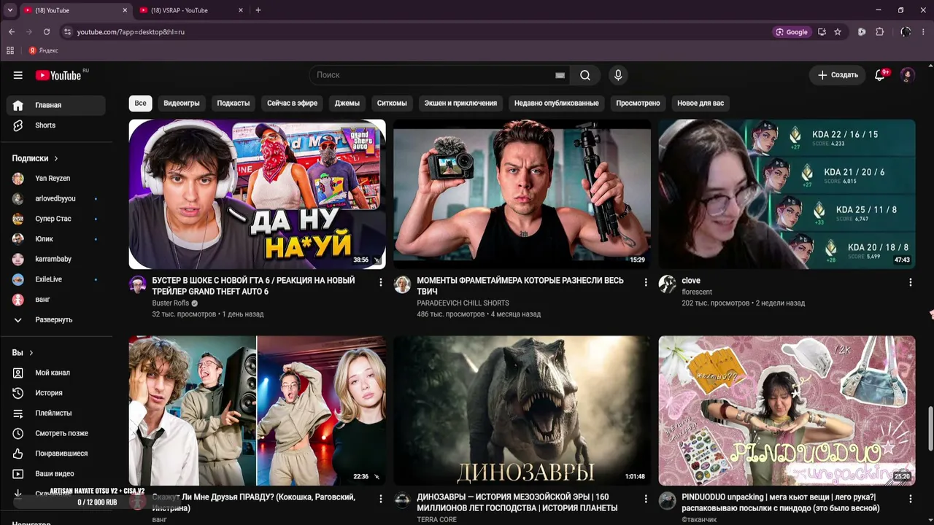The width and height of the screenshot is (934, 525).
Task: Select the Джемы filter chip
Action: point(347,104)
